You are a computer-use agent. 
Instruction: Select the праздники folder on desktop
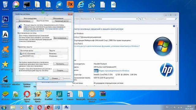coord(48,5)
